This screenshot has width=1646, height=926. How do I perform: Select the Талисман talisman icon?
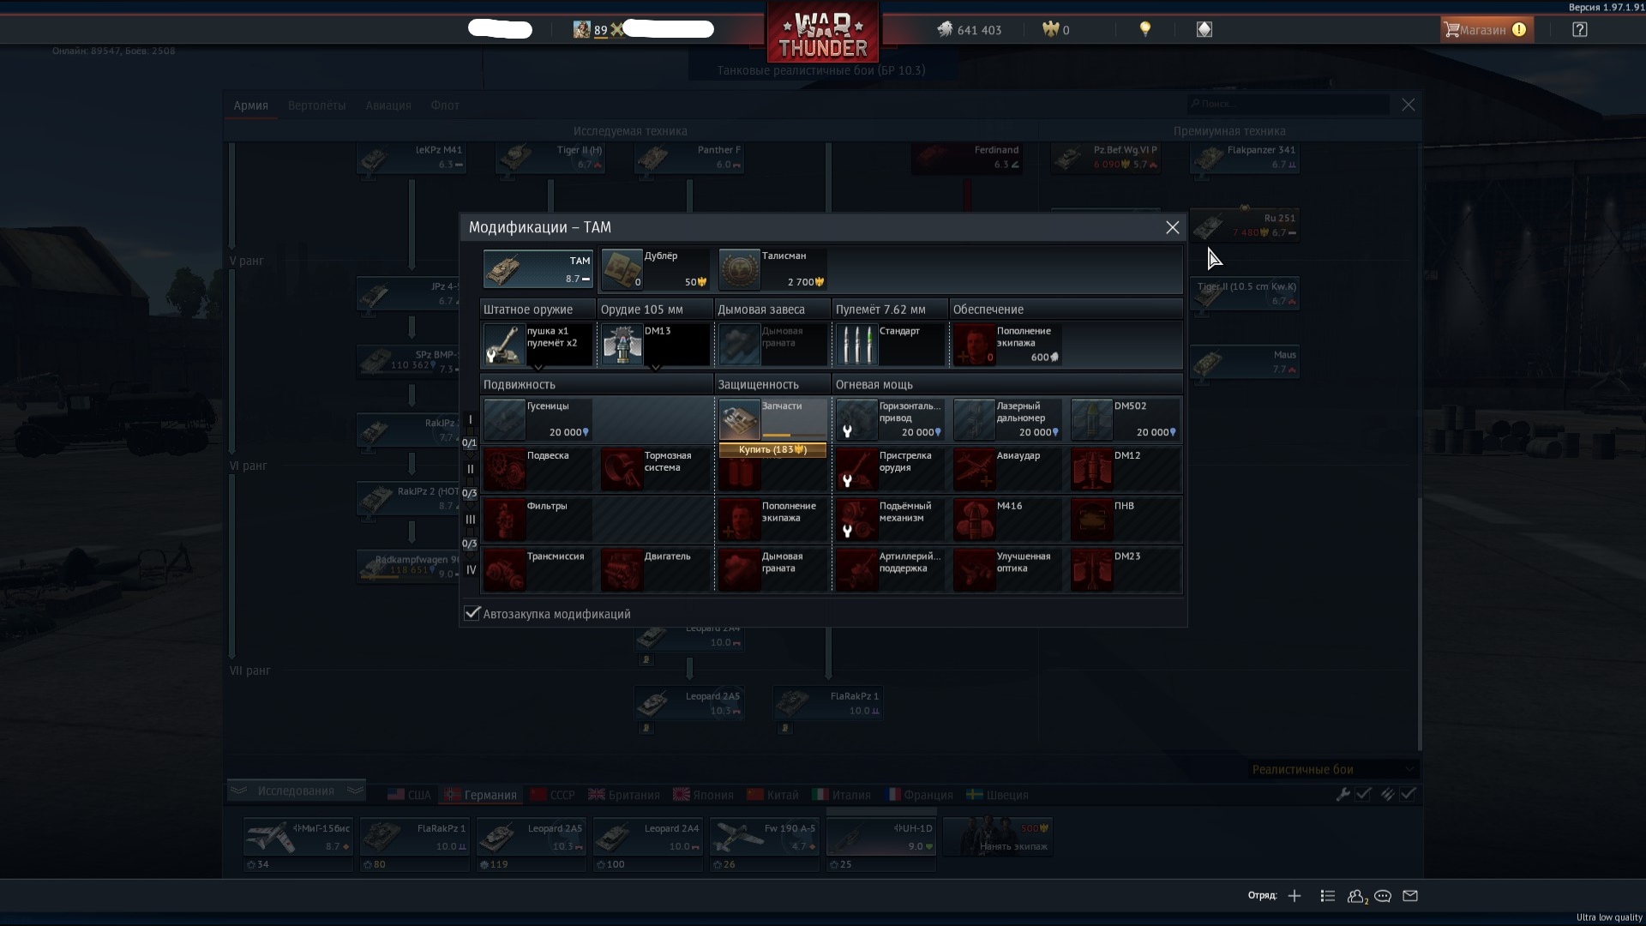pyautogui.click(x=739, y=269)
